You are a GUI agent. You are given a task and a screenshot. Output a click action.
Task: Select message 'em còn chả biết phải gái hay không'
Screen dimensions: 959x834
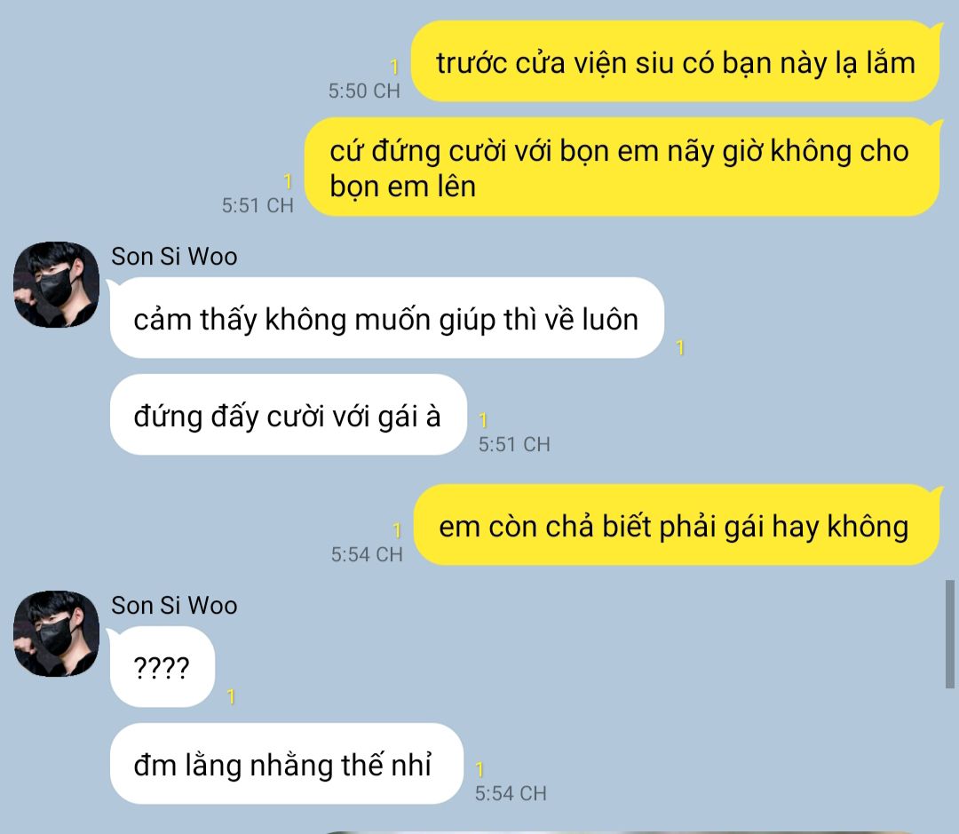pos(677,525)
